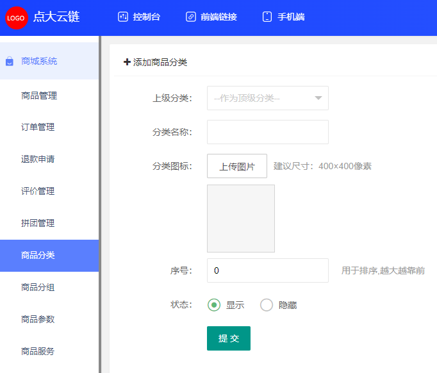Click the 建议尺寸：400×400像素 hint text
The height and width of the screenshot is (373, 437).
pyautogui.click(x=322, y=166)
